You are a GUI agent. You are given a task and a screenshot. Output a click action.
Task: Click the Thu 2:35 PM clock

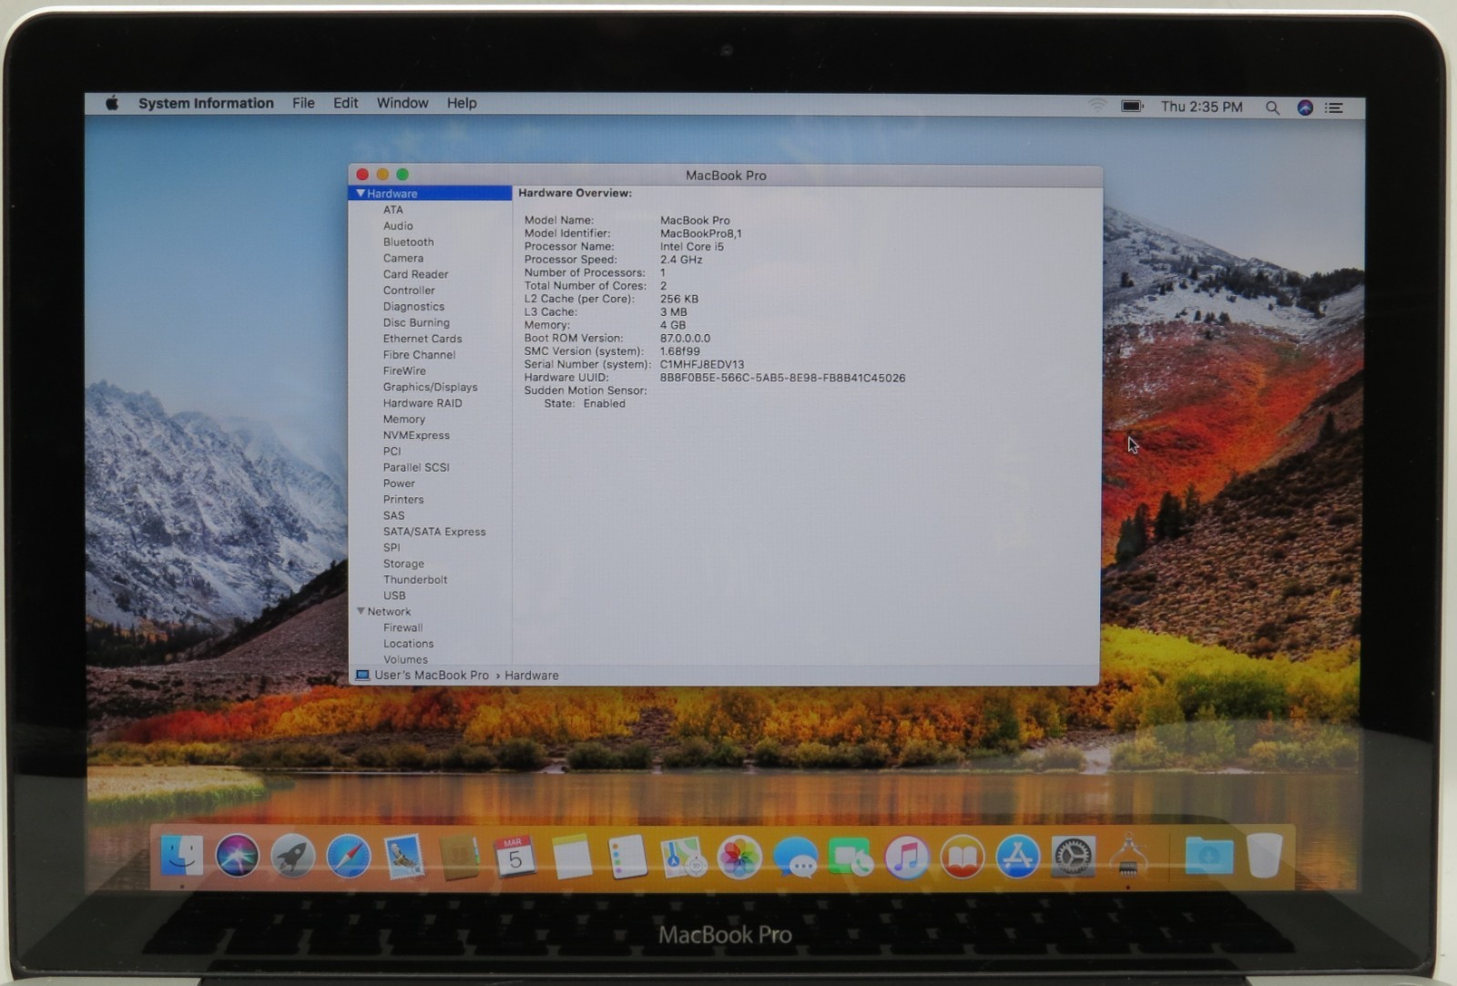click(1201, 107)
